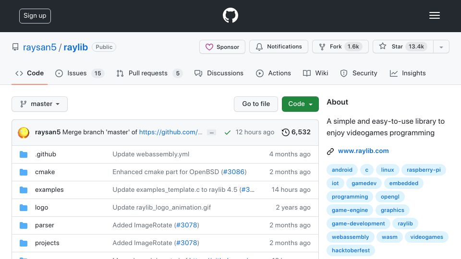Open the Wiki tab
The image size is (461, 259).
tap(315, 73)
